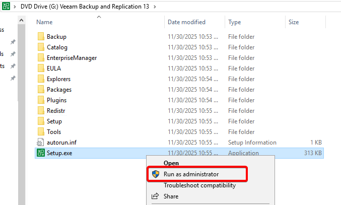
Task: Click the Type column header
Action: (235, 22)
